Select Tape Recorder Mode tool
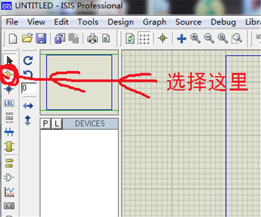The width and height of the screenshot is (261, 217). click(x=9, y=206)
